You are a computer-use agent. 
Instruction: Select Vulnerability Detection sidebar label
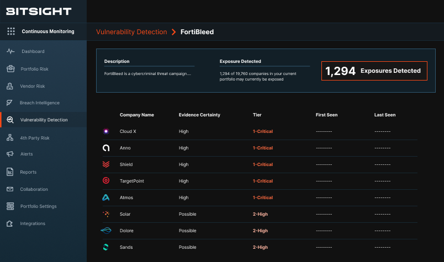tap(44, 120)
